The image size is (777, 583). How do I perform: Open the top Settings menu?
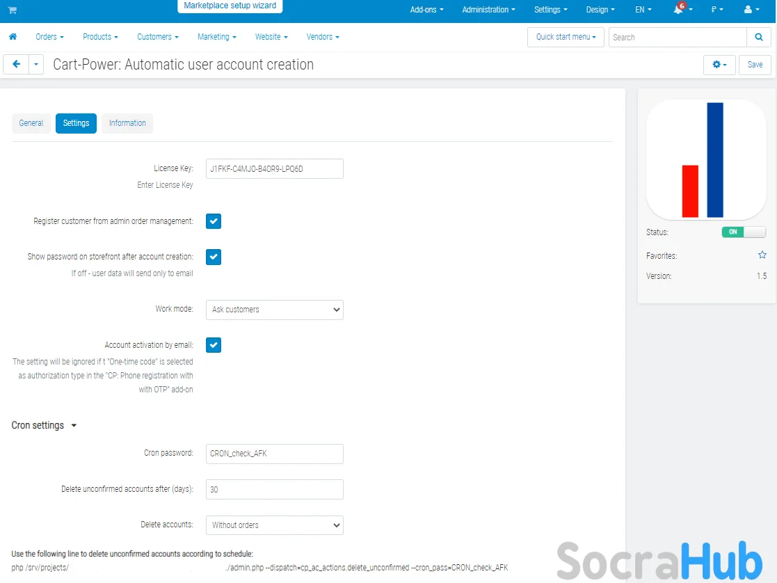pyautogui.click(x=550, y=10)
